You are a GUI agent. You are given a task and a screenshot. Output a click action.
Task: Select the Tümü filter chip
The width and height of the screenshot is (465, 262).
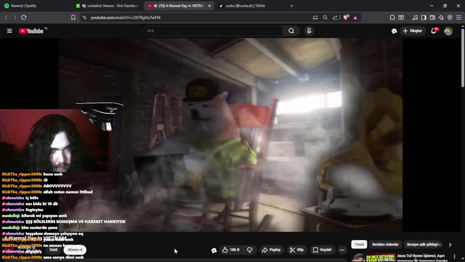[359, 245]
